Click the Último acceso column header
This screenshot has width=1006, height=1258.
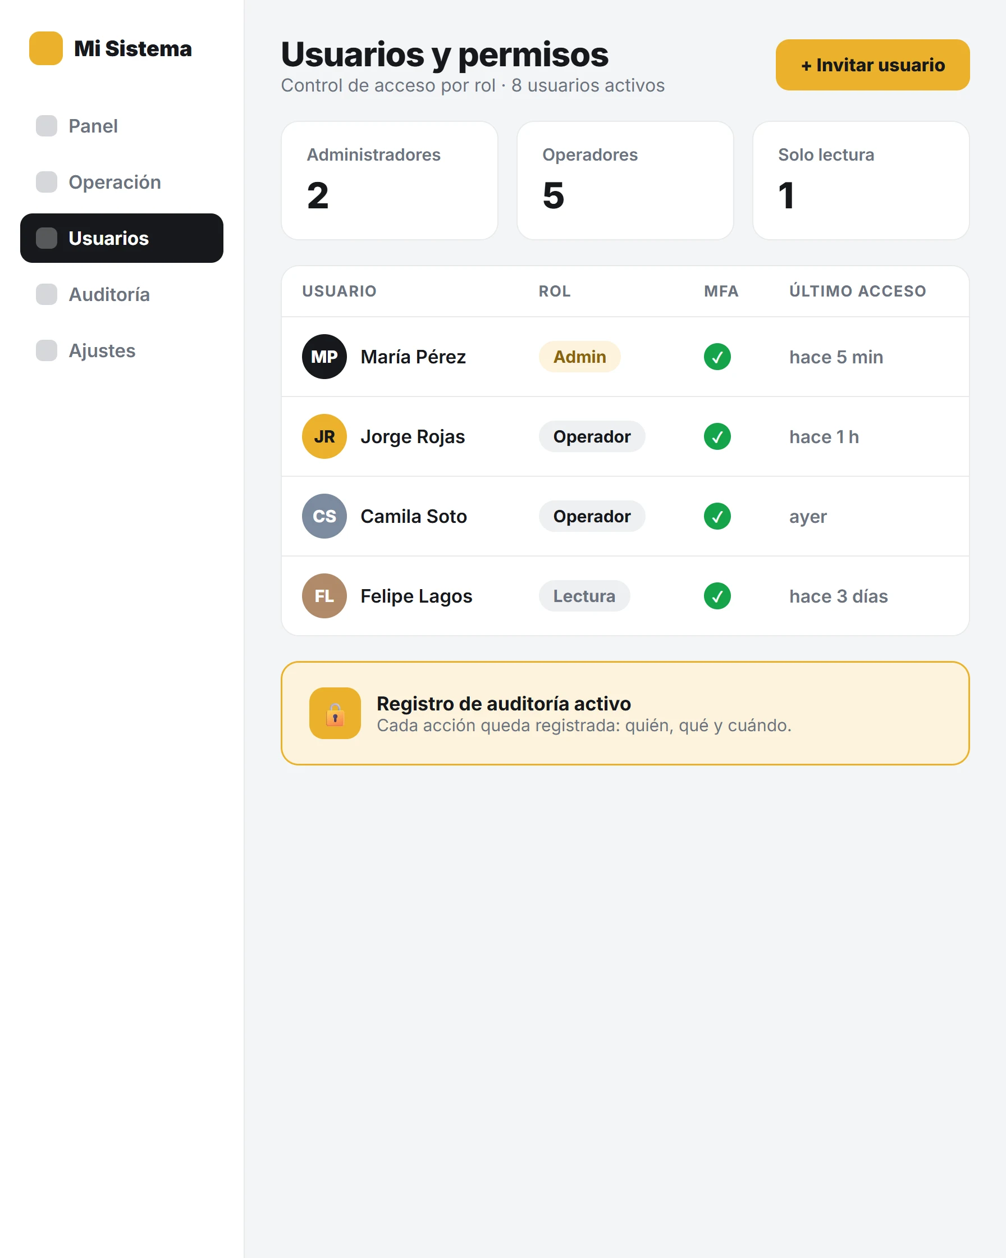(x=857, y=291)
